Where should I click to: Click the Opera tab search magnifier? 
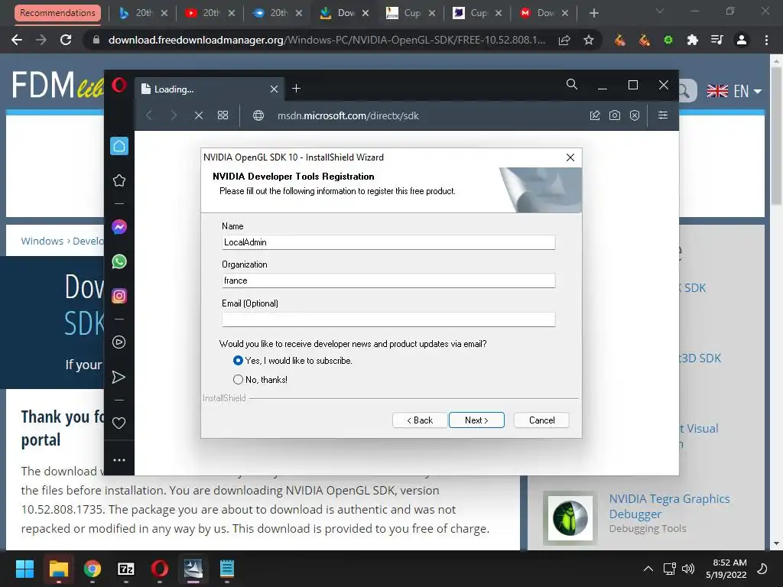[572, 84]
